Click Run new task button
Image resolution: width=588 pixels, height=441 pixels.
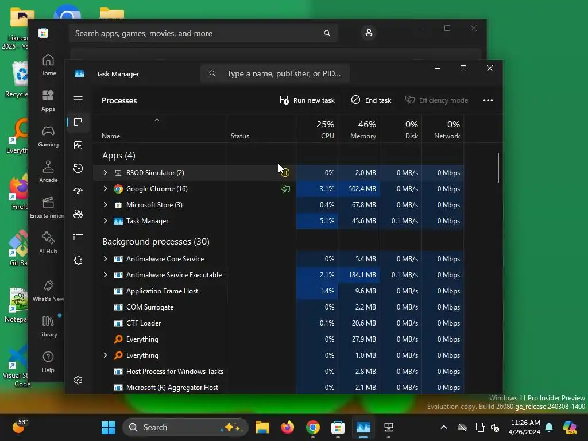[x=307, y=100]
